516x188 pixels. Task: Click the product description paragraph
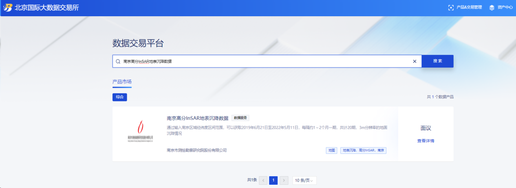(277, 130)
